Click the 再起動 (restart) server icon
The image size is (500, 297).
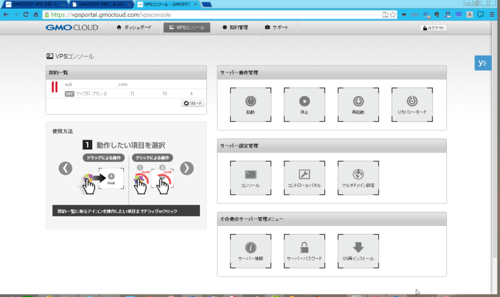tap(358, 105)
